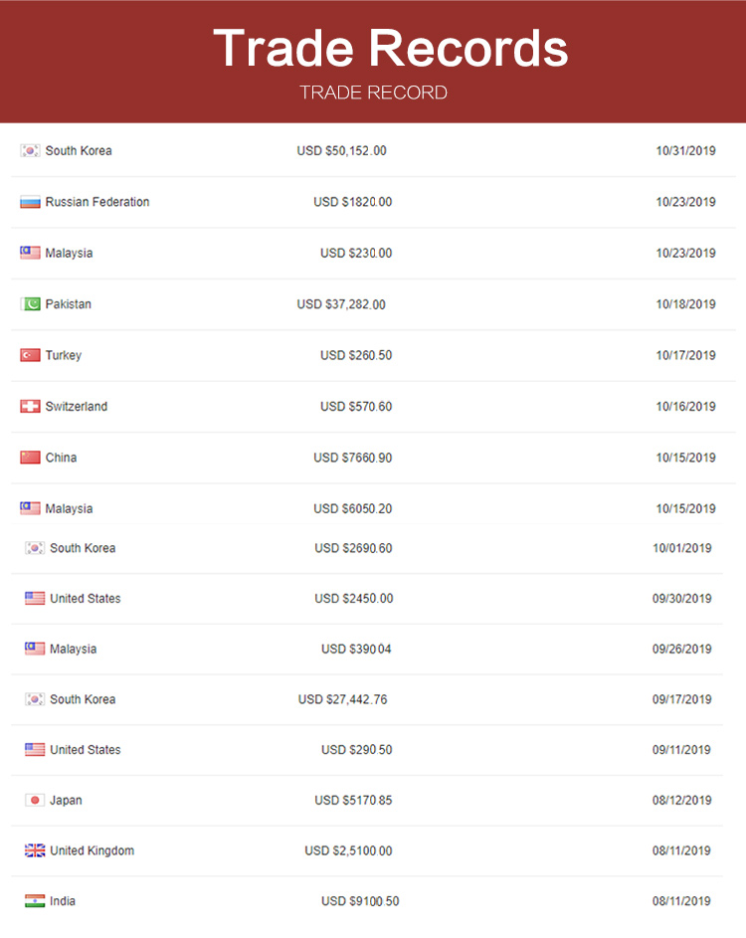Click the 09/26/2019 date entry

coord(681,650)
